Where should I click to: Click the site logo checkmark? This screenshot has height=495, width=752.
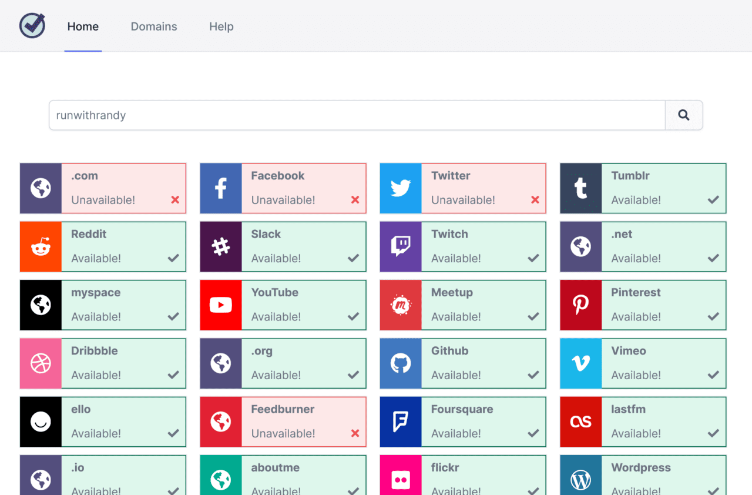(x=32, y=25)
